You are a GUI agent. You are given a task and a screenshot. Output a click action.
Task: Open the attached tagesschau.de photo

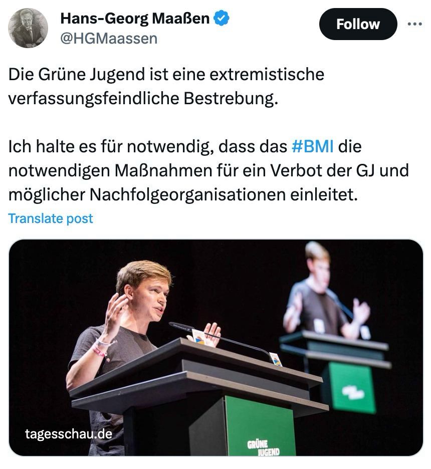(215, 348)
